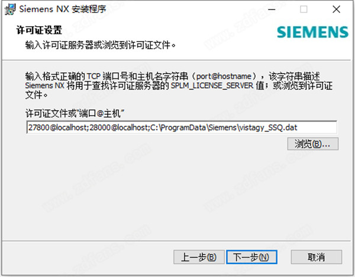This screenshot has height=277, width=355.
Task: Go back with the 上一步(B) button
Action: click(199, 257)
